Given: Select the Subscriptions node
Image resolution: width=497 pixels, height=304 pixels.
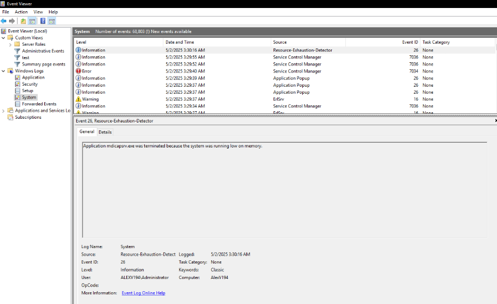Looking at the screenshot, I should 28,117.
